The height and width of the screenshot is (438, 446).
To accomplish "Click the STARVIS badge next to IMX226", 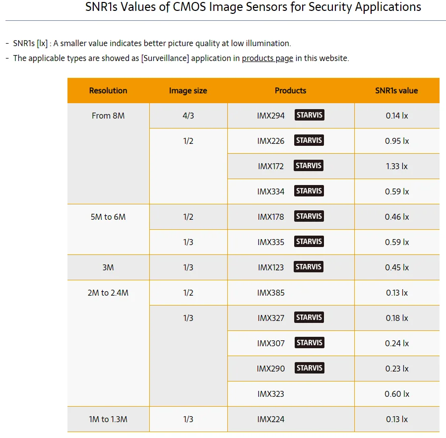I will [309, 141].
